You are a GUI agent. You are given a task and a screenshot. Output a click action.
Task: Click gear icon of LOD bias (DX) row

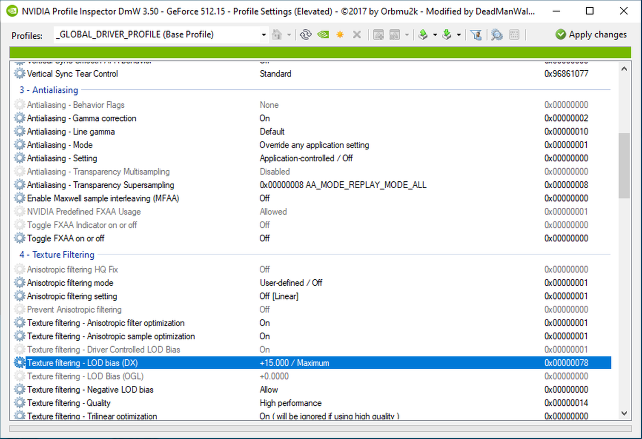click(20, 363)
